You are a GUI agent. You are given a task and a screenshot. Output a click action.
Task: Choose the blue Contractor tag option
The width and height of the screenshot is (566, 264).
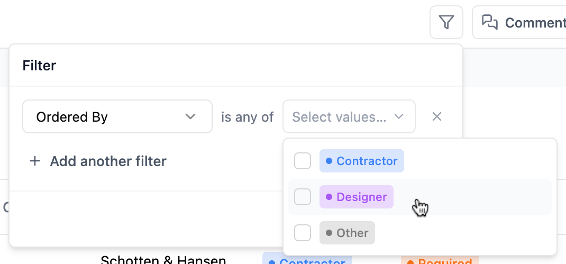click(362, 161)
